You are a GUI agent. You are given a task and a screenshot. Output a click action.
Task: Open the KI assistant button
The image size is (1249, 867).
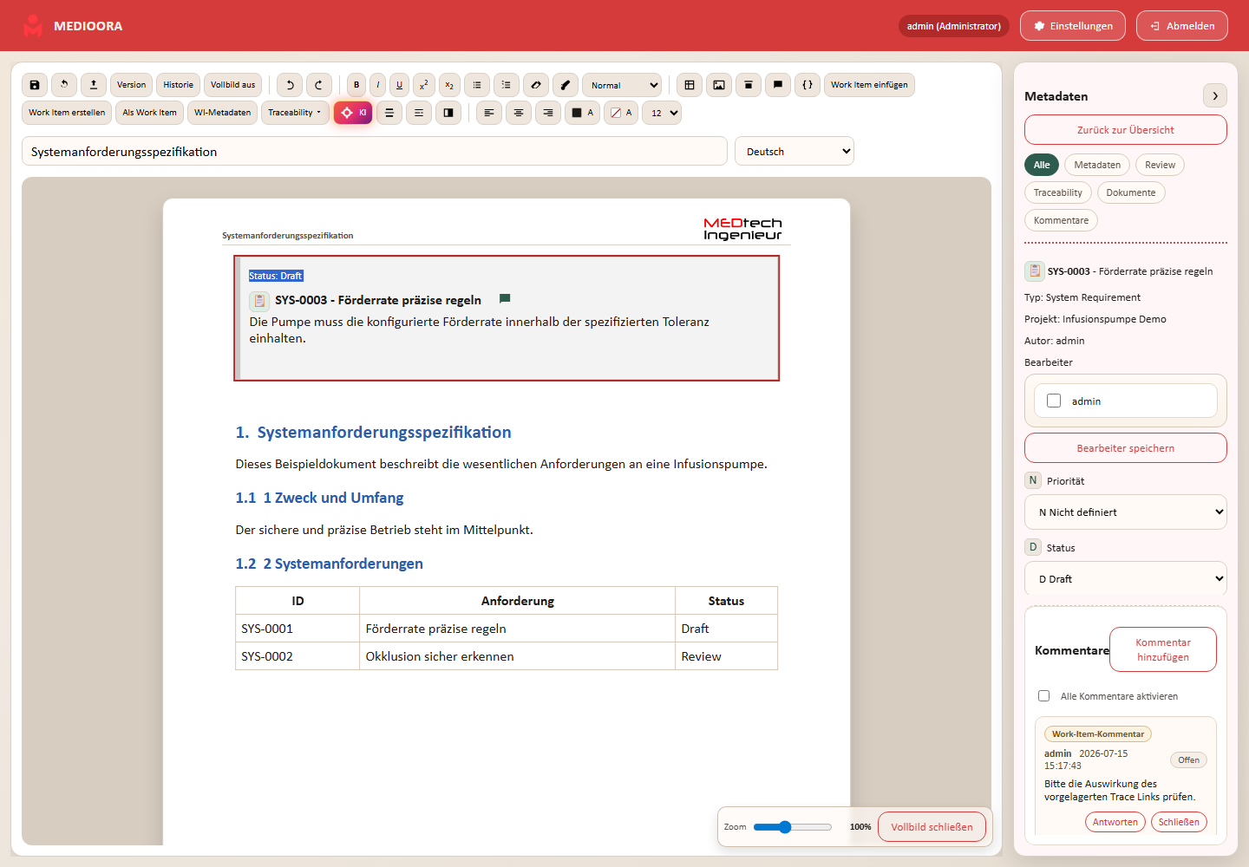(353, 113)
